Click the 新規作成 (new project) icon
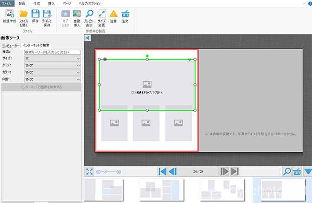Viewport: 312px width, 203px height. [x=9, y=14]
